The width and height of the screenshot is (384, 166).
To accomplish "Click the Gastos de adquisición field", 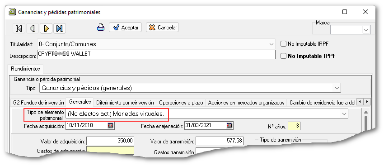I will click(x=110, y=150).
